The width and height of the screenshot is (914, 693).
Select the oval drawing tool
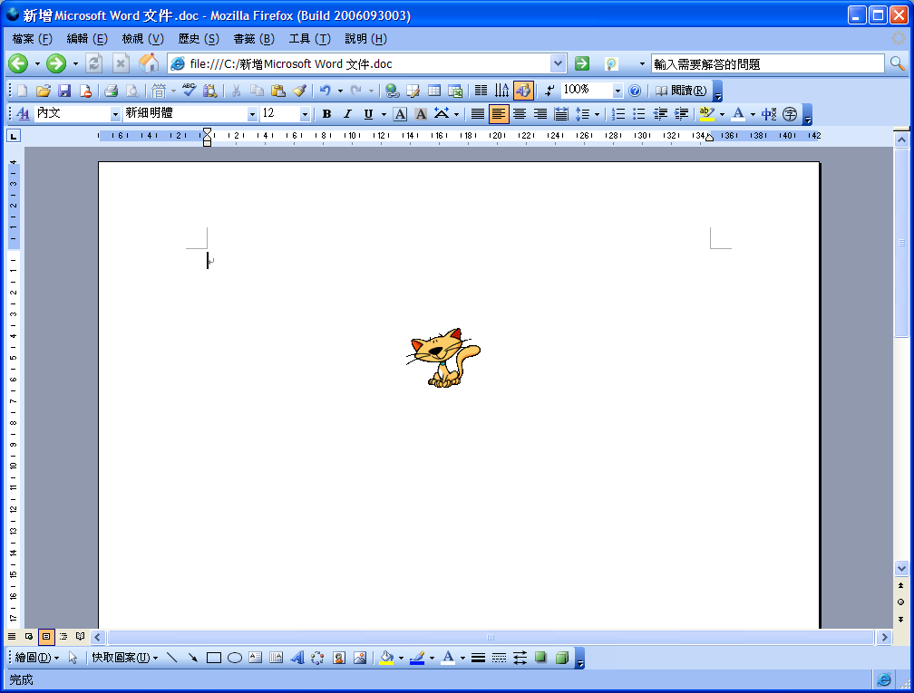click(234, 658)
